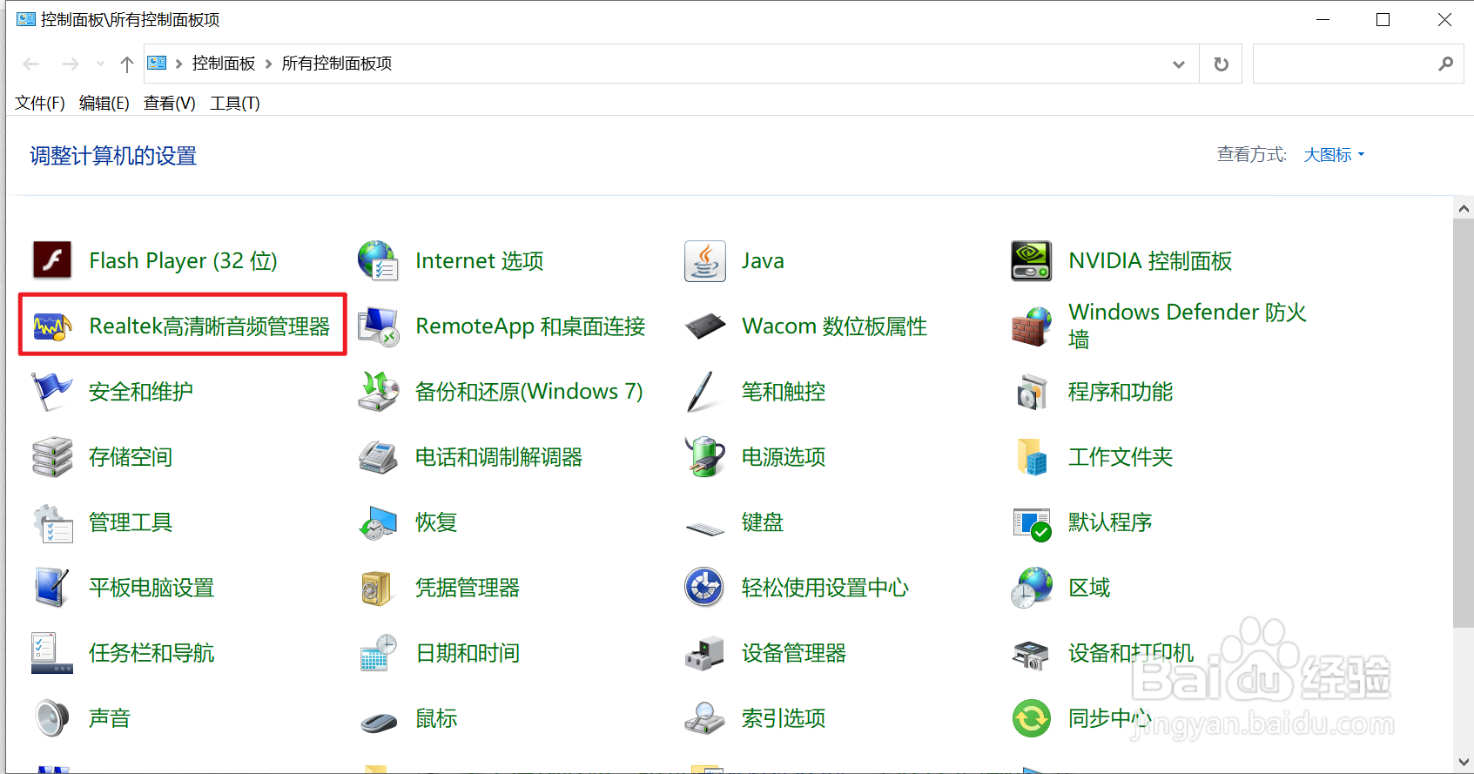
Task: Click the Wacom tablet properties icon
Action: coord(705,326)
